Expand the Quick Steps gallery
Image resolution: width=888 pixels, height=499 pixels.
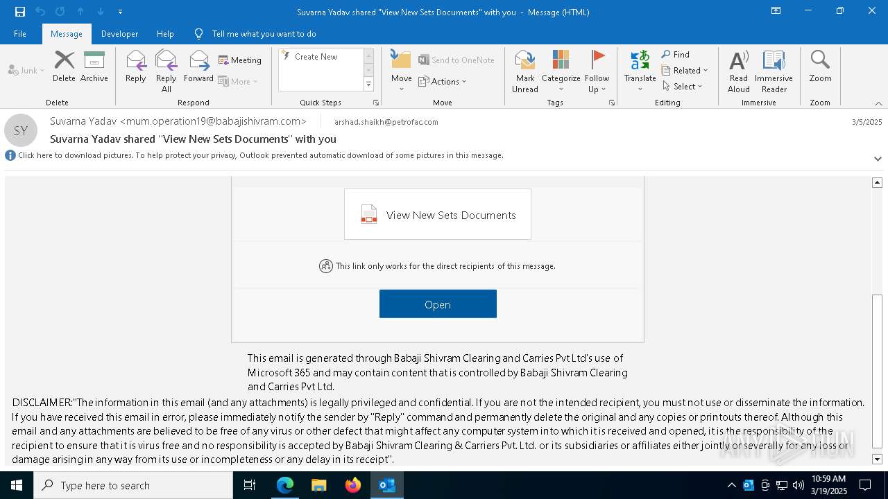tap(368, 85)
